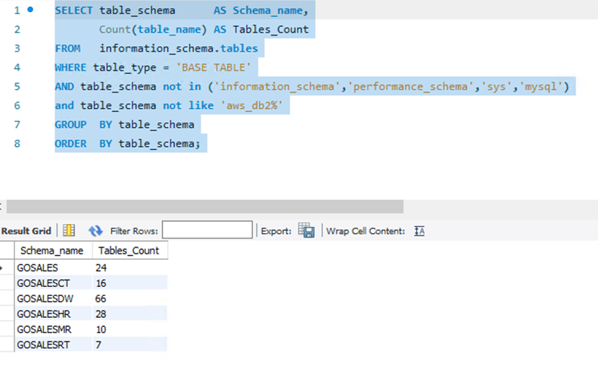Viewport: 598px width, 374px height.
Task: Click in the Filter Rows input field
Action: 207,230
